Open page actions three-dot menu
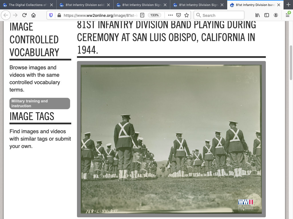 pyautogui.click(x=170, y=15)
